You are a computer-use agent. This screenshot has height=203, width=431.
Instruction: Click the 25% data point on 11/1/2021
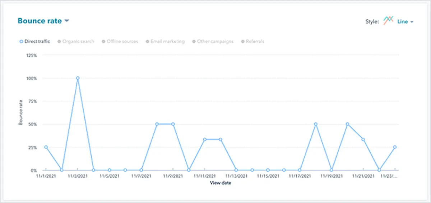coord(46,147)
